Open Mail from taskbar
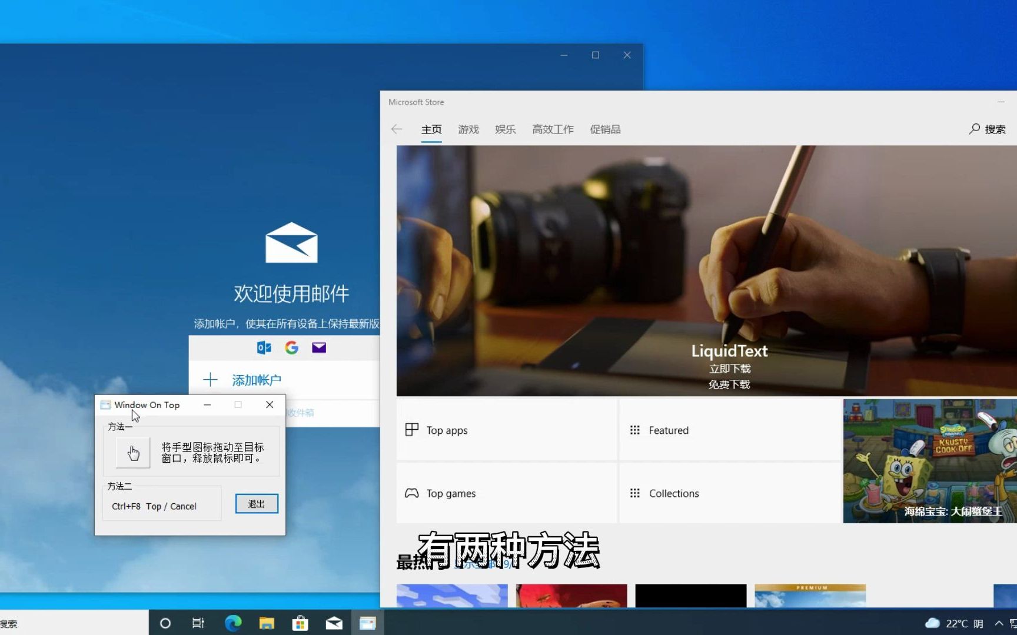1017x635 pixels. 334,623
